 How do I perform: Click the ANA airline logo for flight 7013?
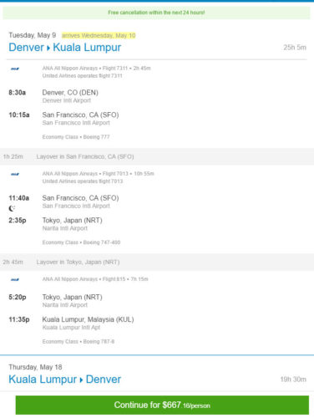pyautogui.click(x=15, y=174)
